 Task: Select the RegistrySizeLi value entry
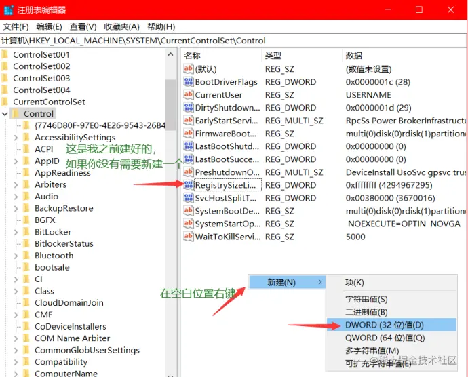click(228, 185)
